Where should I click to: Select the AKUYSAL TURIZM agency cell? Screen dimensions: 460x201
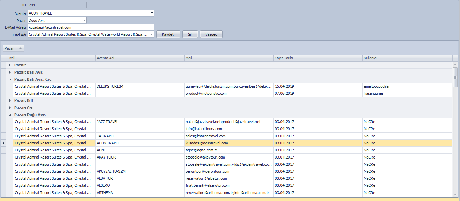[x=140, y=171]
